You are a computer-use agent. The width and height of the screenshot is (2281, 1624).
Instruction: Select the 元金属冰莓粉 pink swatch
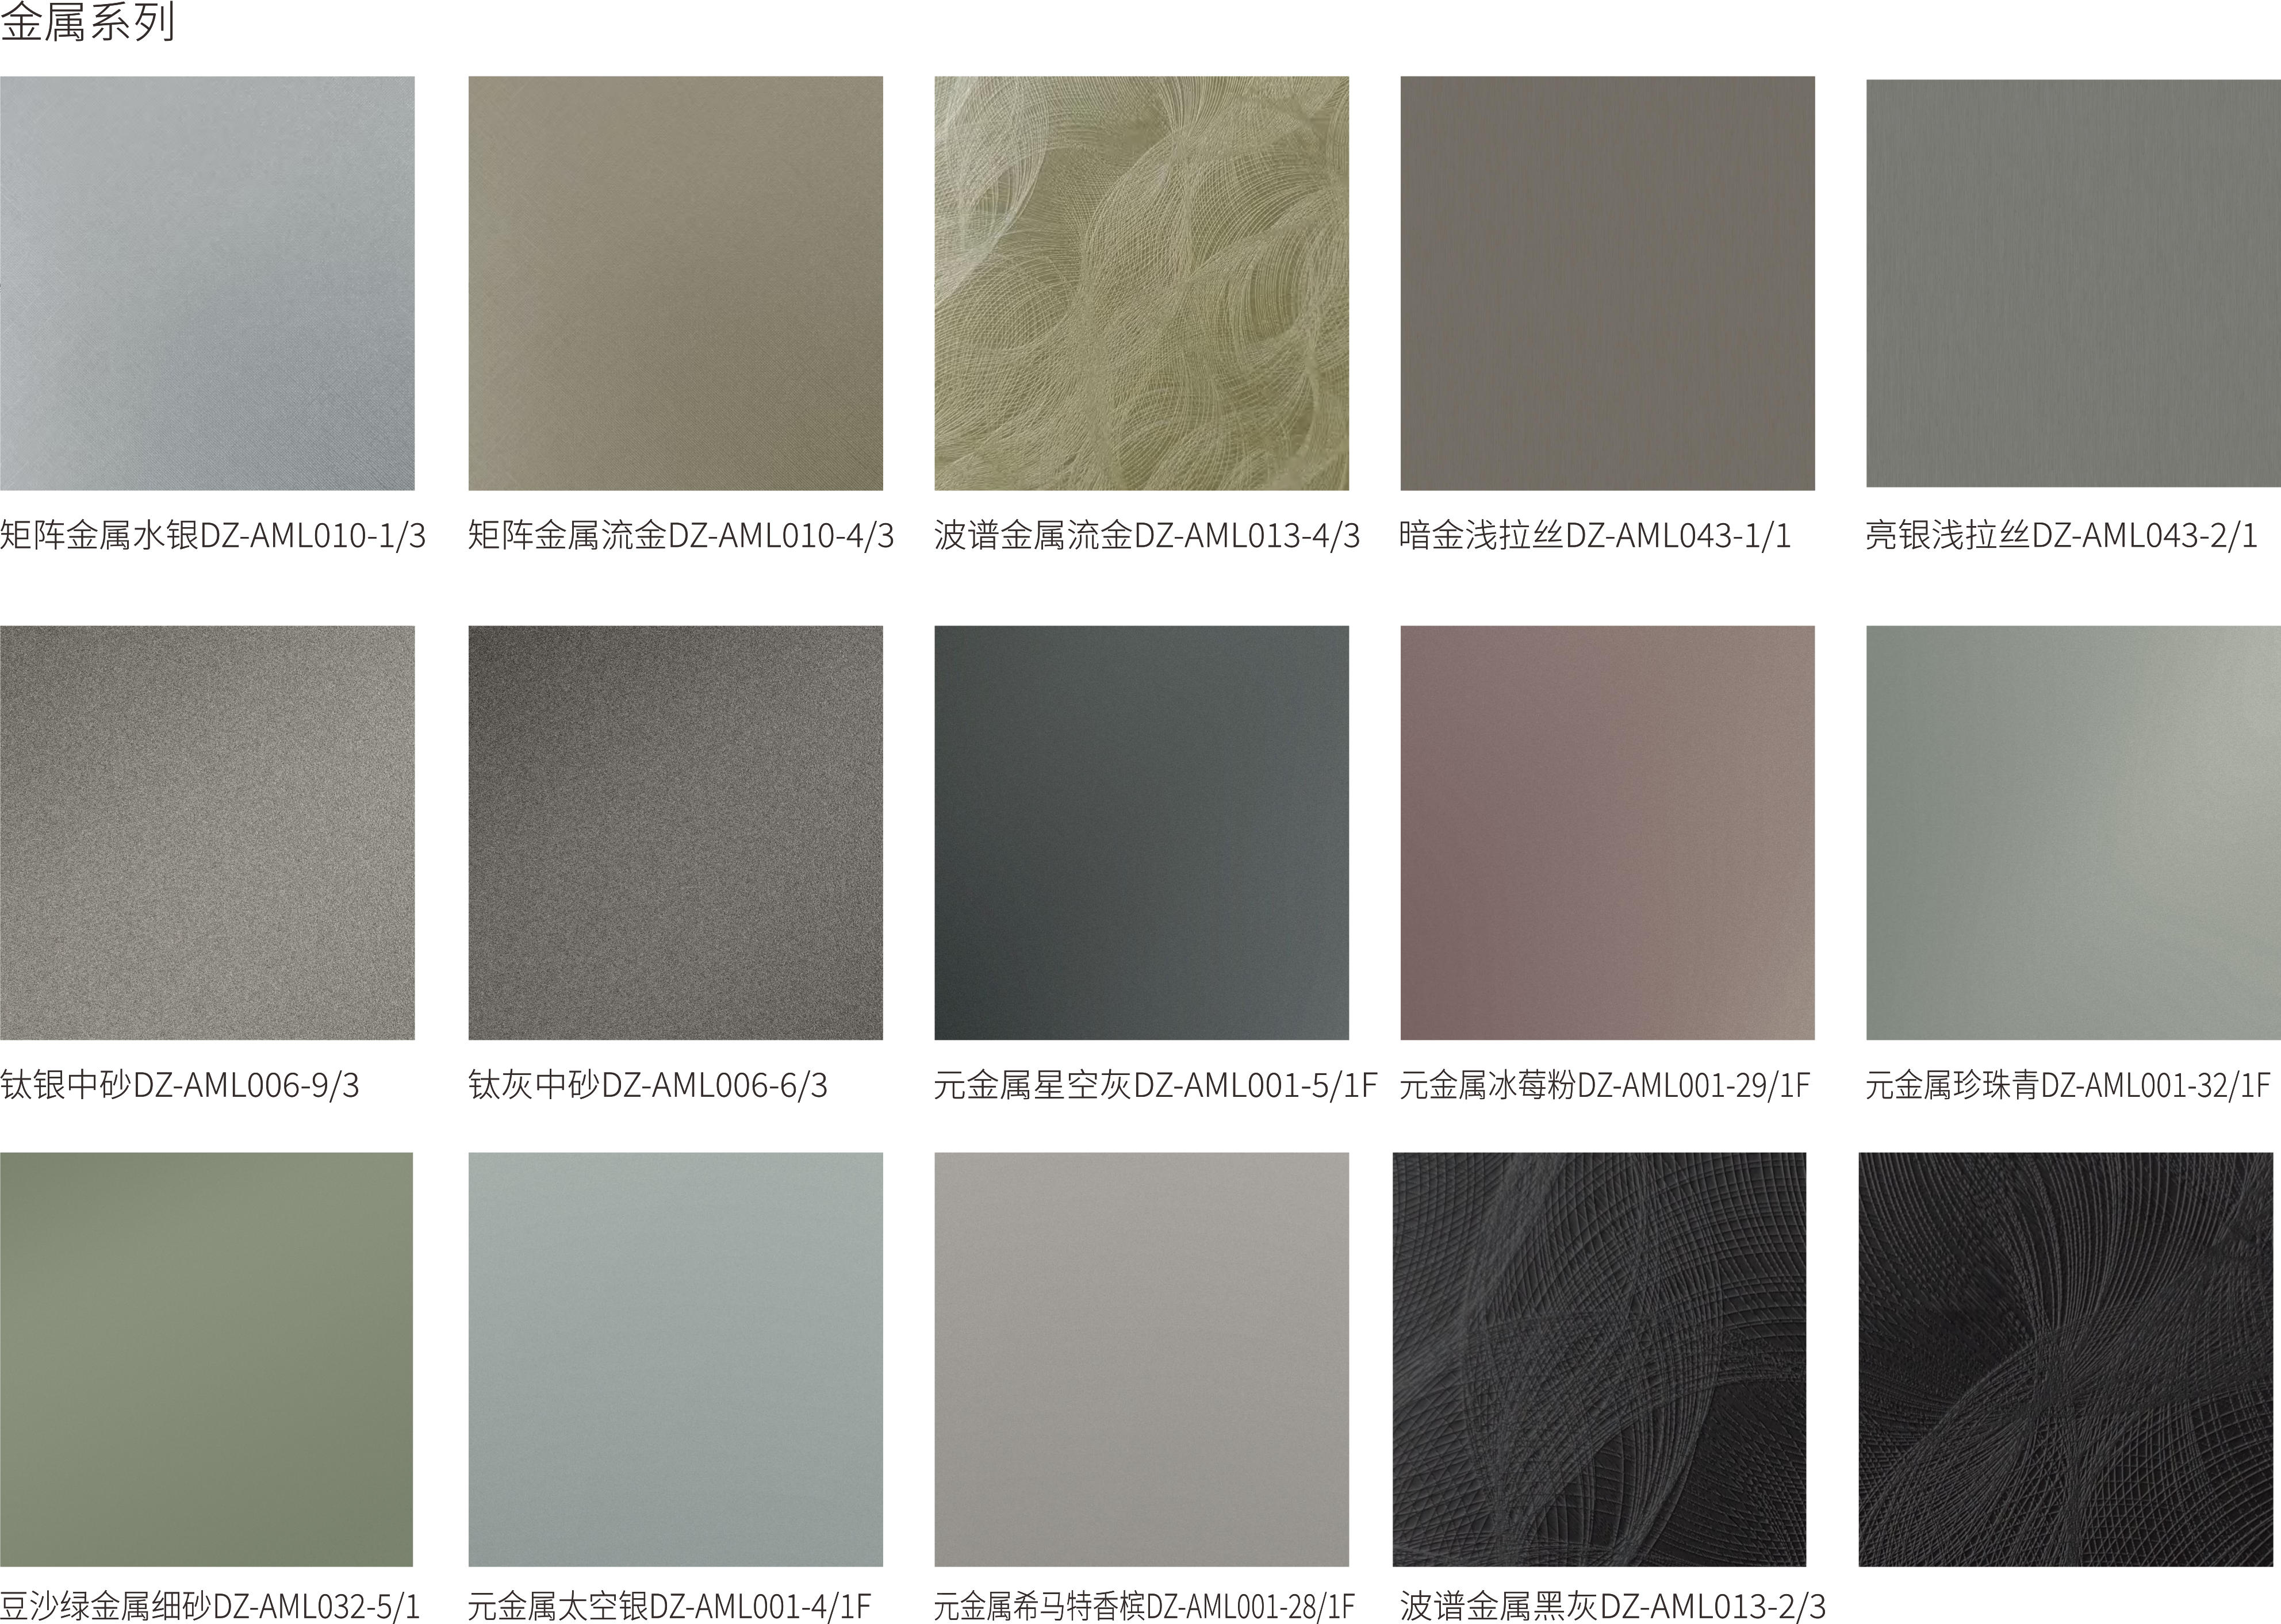point(1607,833)
